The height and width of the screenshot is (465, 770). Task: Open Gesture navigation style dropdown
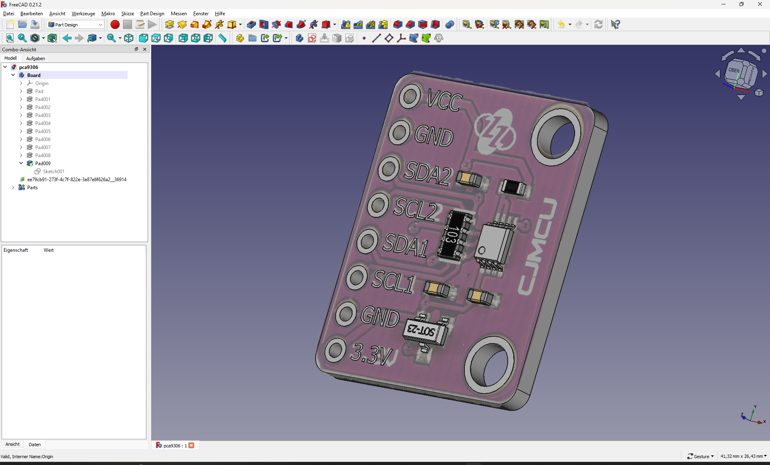pos(701,456)
